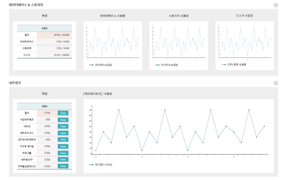Click View in 라우팅 테이블 row
This screenshot has height=180, width=284.
[63, 146]
